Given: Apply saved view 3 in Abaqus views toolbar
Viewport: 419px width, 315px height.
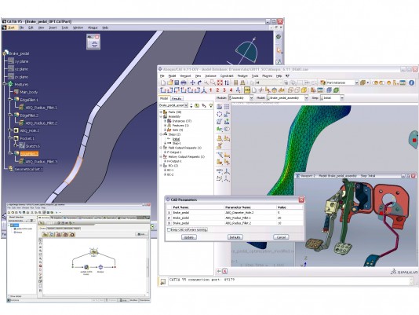Looking at the screenshot, I should pyautogui.click(x=224, y=90).
